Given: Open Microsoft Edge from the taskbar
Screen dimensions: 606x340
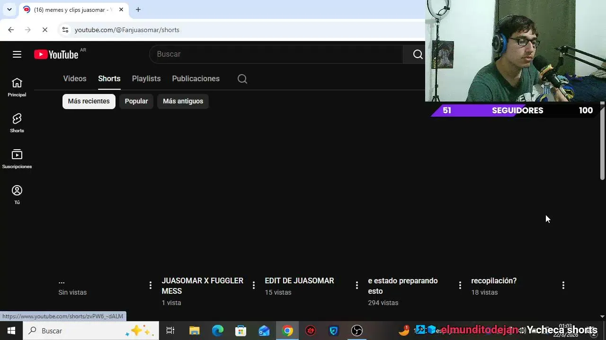Looking at the screenshot, I should 217,331.
